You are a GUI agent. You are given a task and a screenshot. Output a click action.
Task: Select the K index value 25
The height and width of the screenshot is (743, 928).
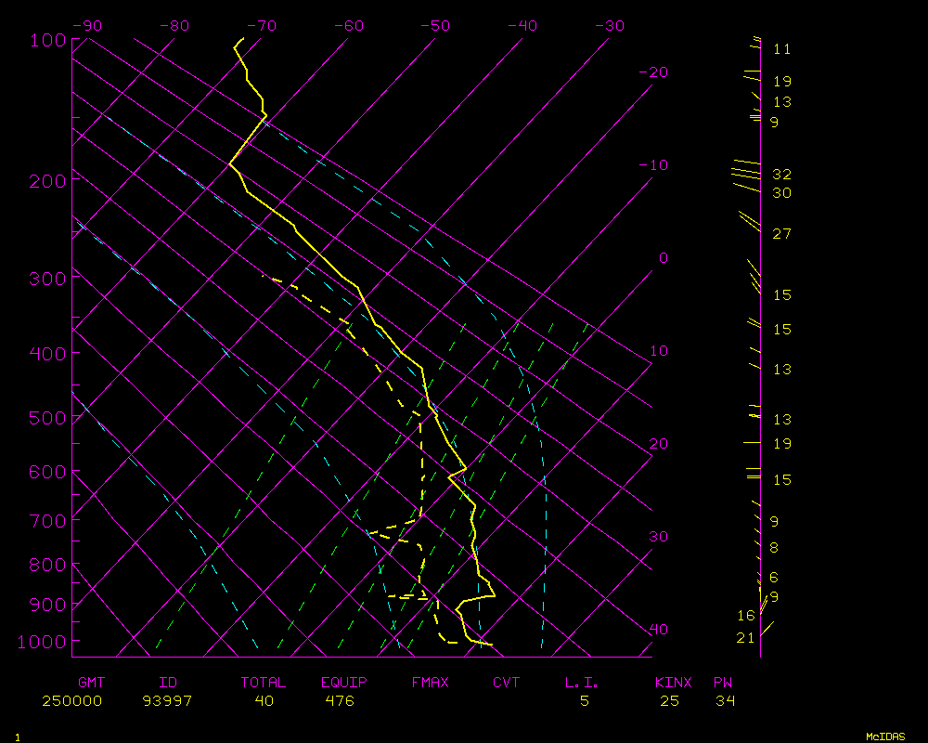669,701
